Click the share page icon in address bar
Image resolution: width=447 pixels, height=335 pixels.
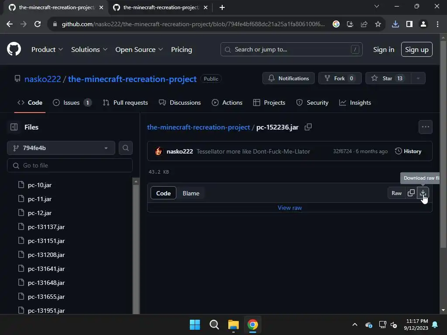(364, 24)
